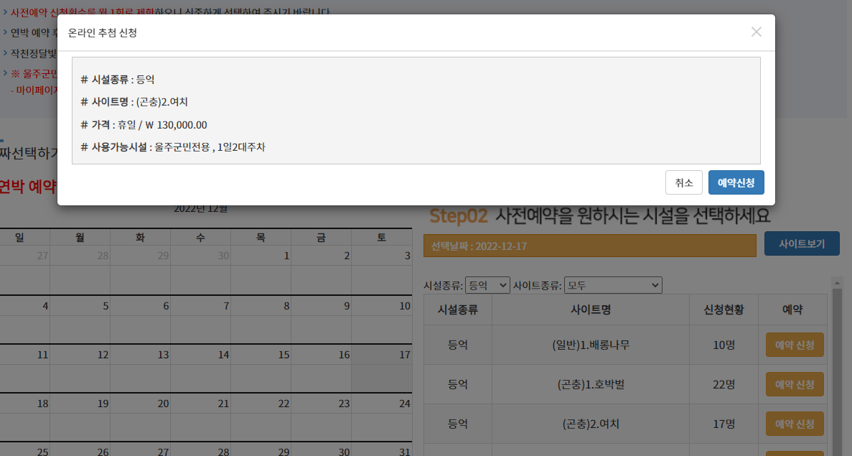Close the 온라인 추첨 신청 dialog with X
The width and height of the screenshot is (852, 456).
pos(756,32)
